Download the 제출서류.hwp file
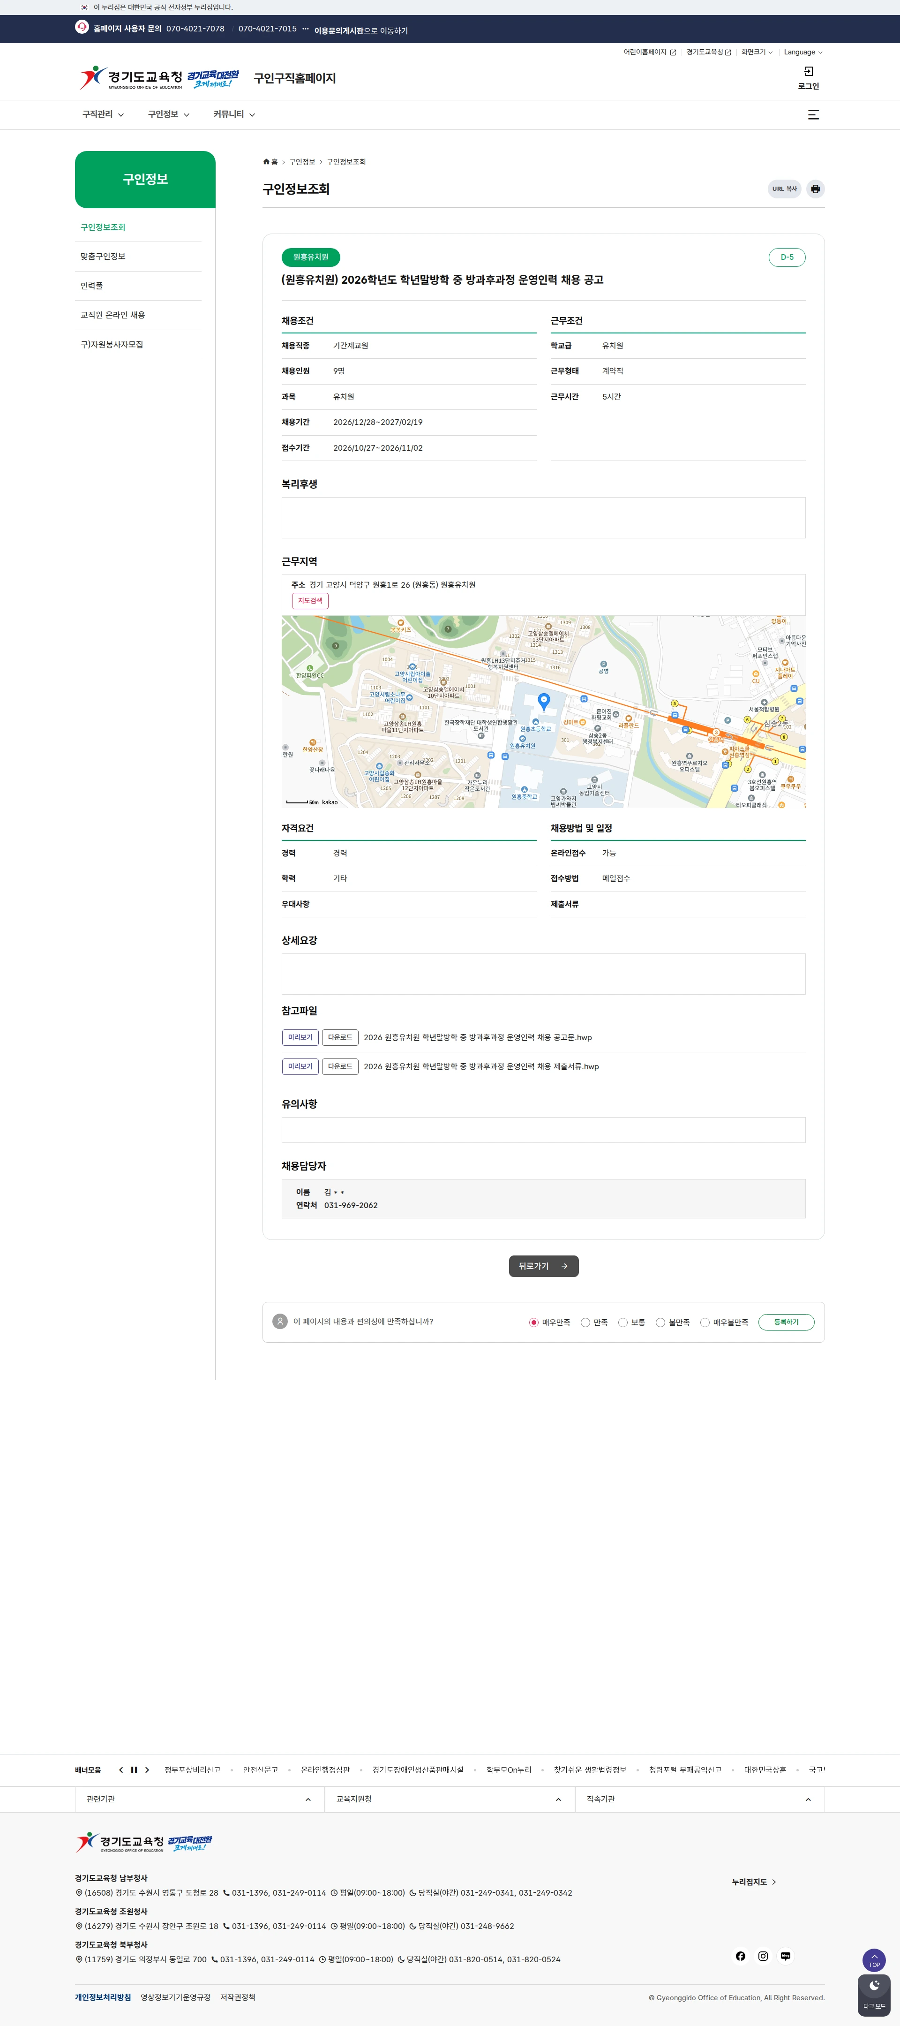Image resolution: width=900 pixels, height=2026 pixels. (339, 1066)
